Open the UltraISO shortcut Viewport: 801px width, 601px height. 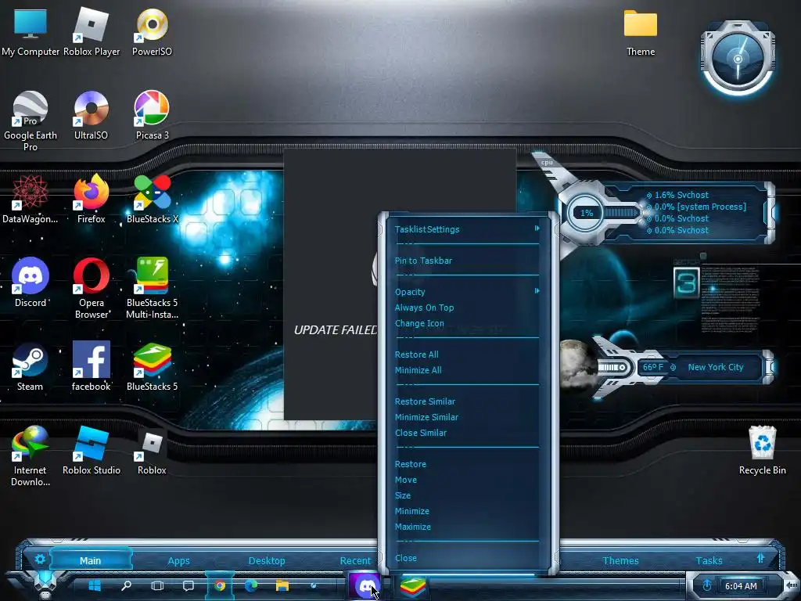[x=91, y=116]
